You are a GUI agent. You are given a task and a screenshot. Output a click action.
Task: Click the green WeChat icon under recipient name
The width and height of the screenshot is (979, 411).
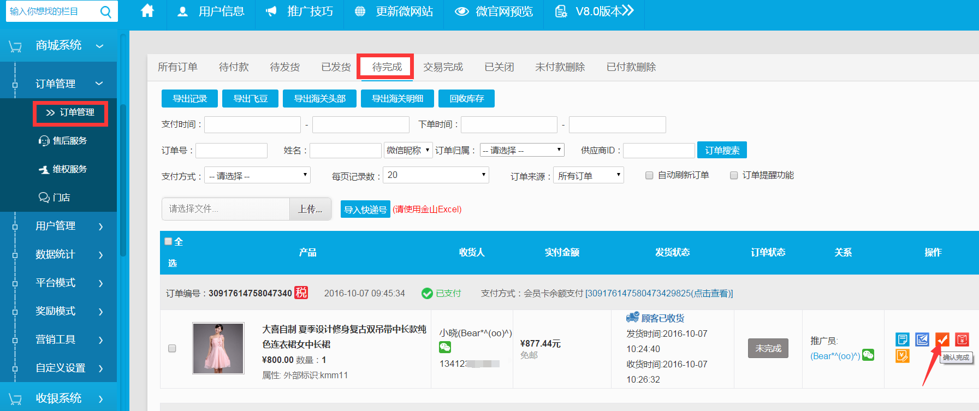(445, 347)
